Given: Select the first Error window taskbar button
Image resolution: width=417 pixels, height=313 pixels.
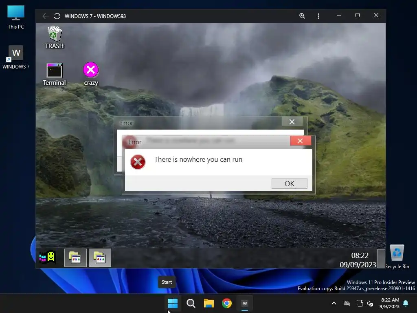Looking at the screenshot, I should click(x=75, y=258).
